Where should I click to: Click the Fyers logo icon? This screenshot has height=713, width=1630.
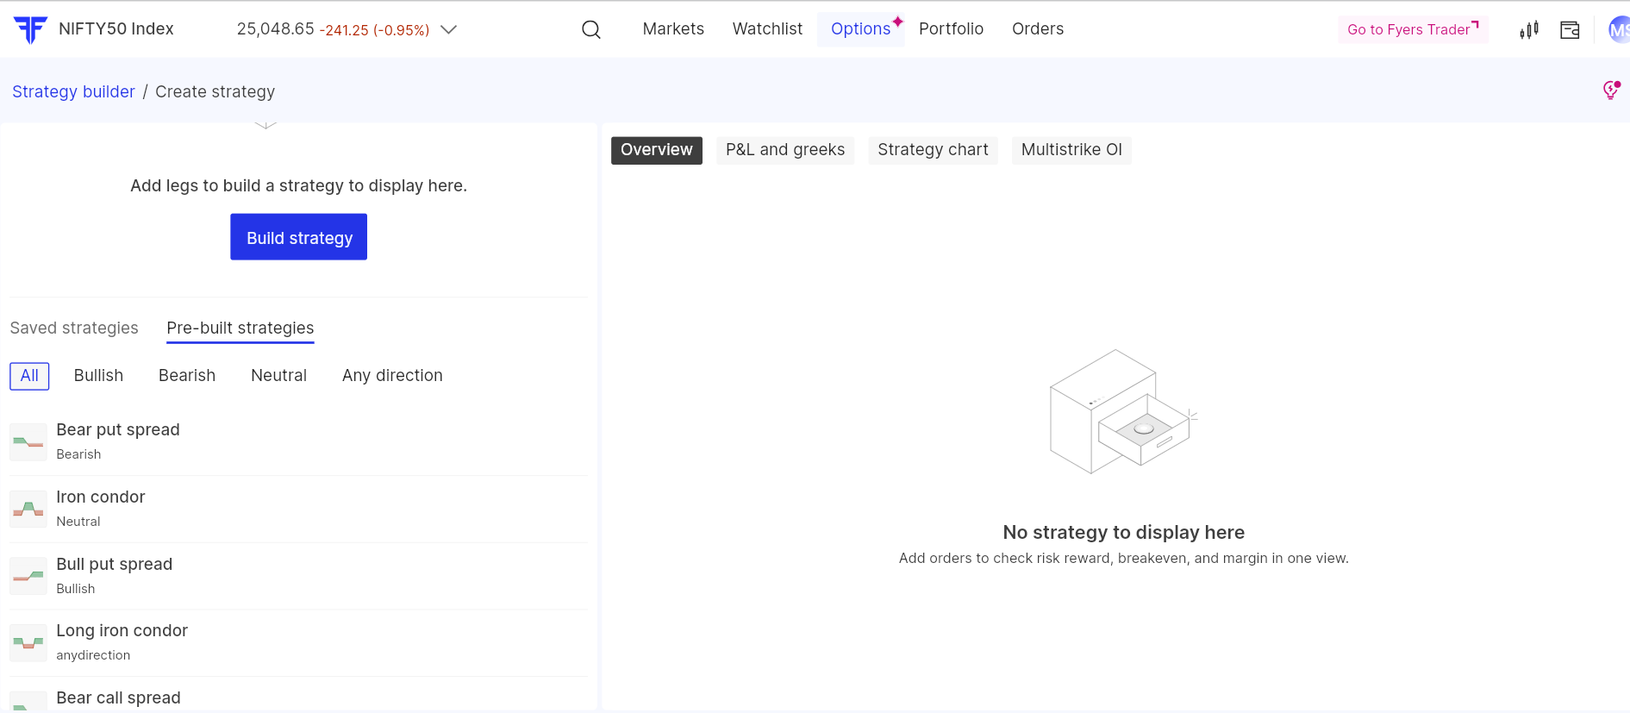(30, 29)
